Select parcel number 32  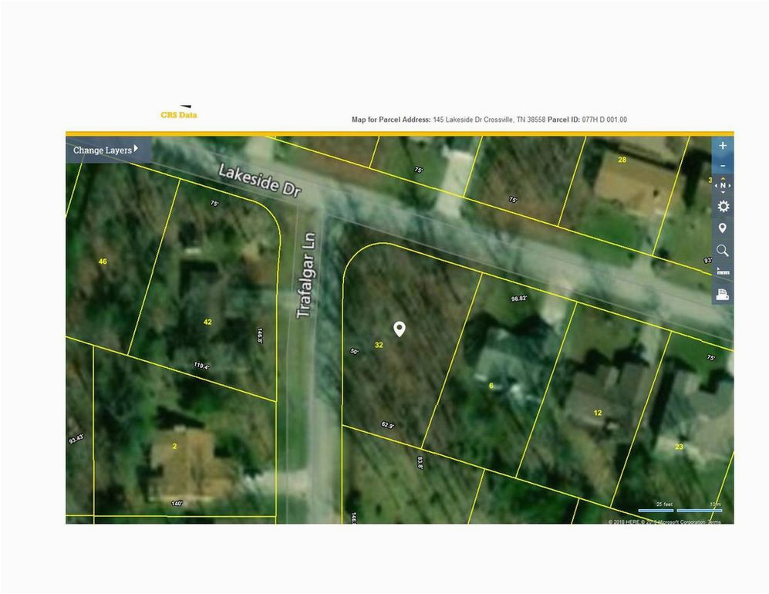[x=379, y=345]
